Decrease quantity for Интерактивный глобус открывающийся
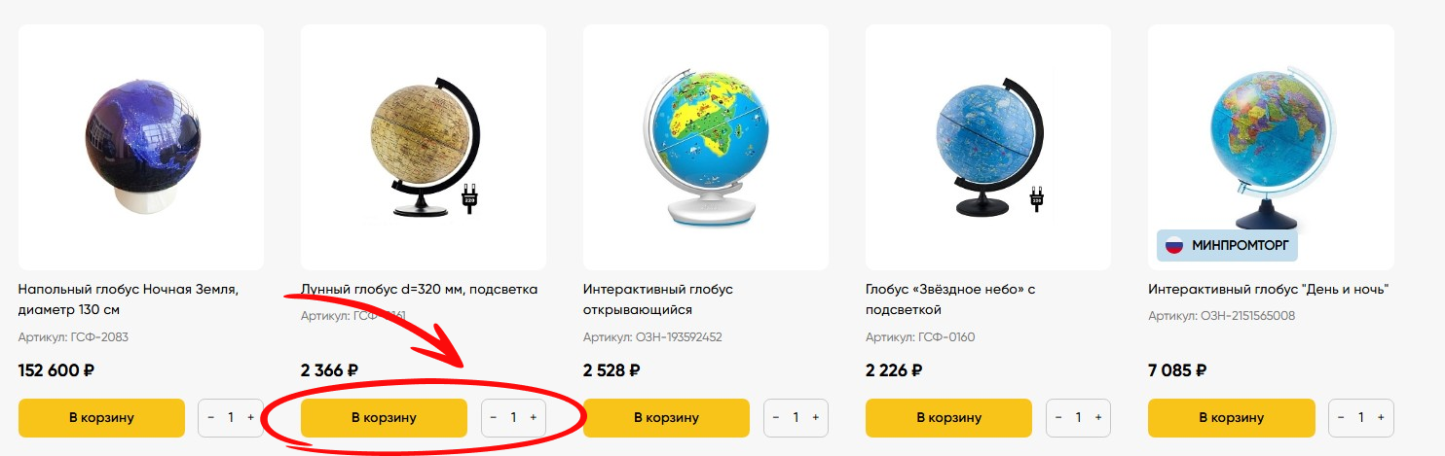This screenshot has height=456, width=1445. coord(776,417)
